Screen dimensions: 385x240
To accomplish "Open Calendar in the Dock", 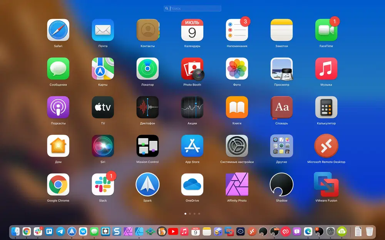I will tap(196, 232).
